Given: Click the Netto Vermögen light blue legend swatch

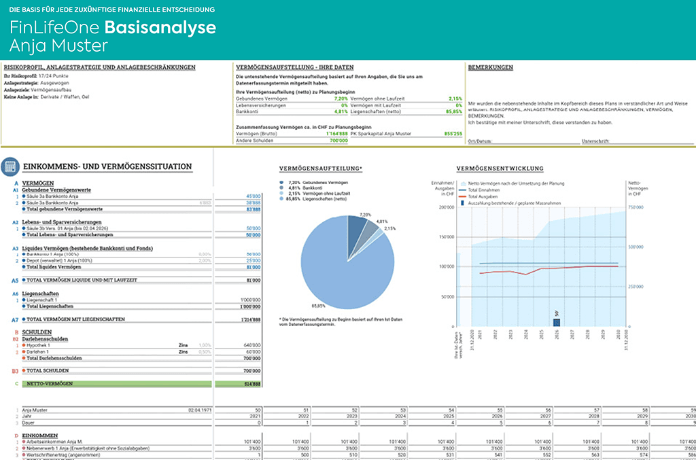Looking at the screenshot, I should (x=463, y=183).
